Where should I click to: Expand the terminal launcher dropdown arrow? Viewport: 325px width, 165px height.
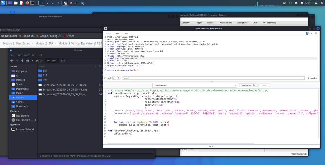pyautogui.click(x=36, y=3)
